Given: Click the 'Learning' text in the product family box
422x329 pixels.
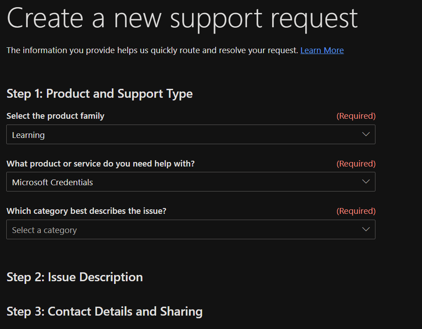Looking at the screenshot, I should pos(28,135).
